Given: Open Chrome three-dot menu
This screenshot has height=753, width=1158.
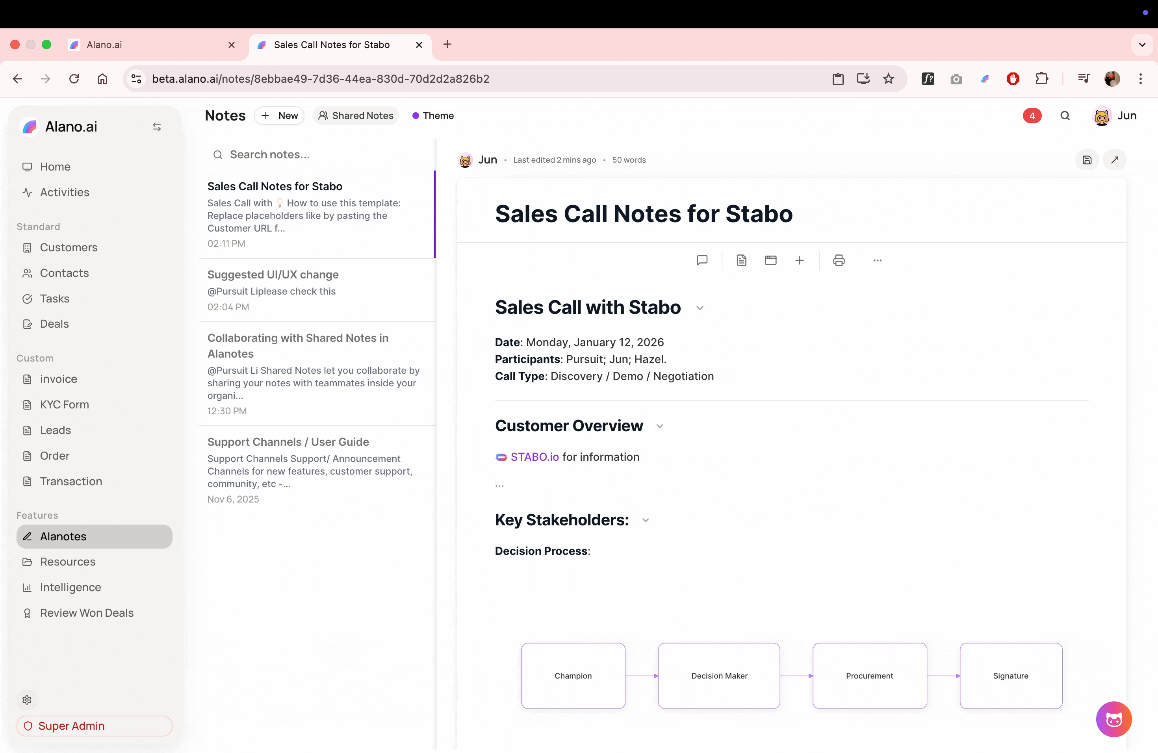Looking at the screenshot, I should [1141, 79].
